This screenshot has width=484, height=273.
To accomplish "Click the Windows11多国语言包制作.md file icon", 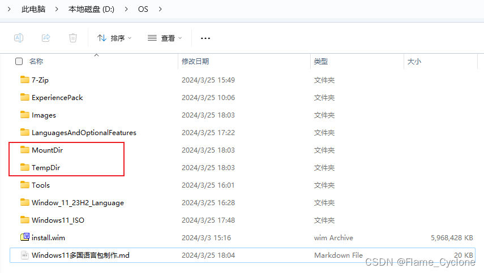I will point(25,255).
